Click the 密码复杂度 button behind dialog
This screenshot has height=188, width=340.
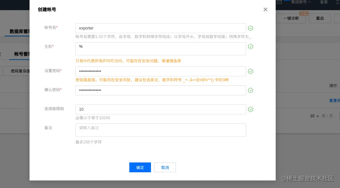(x=17, y=71)
